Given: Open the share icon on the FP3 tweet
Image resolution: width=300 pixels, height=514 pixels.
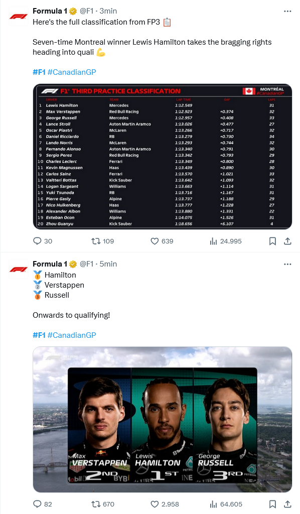Looking at the screenshot, I should tap(287, 241).
